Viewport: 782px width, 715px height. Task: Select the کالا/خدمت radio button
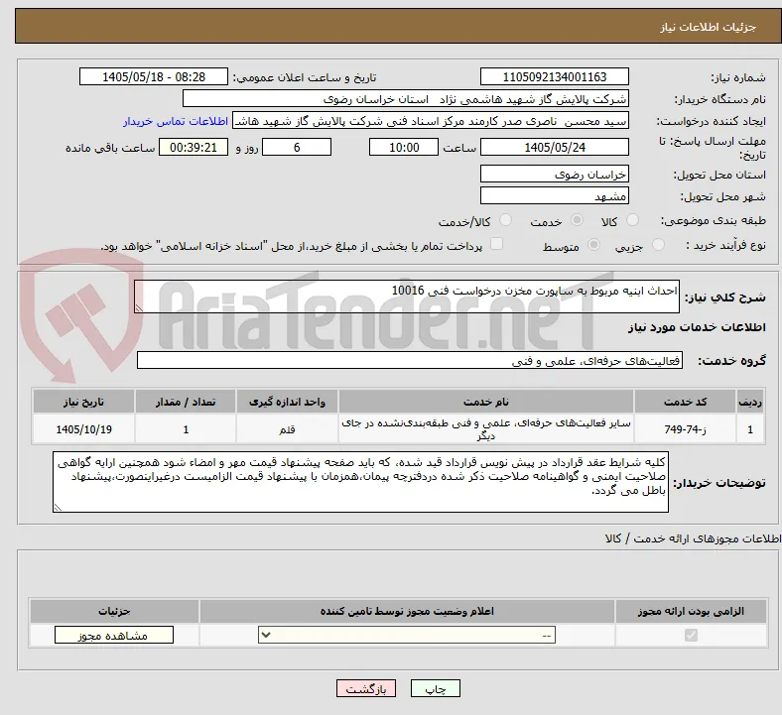[506, 220]
